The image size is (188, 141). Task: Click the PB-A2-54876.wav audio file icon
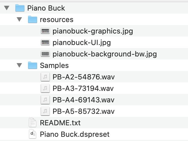click(x=45, y=77)
